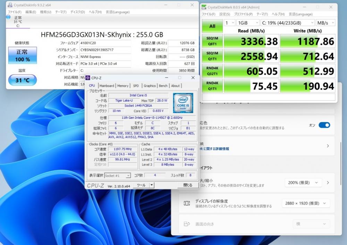Open the 200% (推奨) scale dropdown
The height and width of the screenshot is (245, 347).
click(x=303, y=183)
